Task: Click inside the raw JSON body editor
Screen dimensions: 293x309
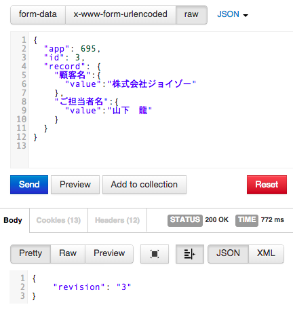Action: click(x=161, y=100)
